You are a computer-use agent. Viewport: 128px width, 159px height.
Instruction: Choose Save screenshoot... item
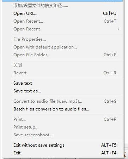[x=62, y=135]
